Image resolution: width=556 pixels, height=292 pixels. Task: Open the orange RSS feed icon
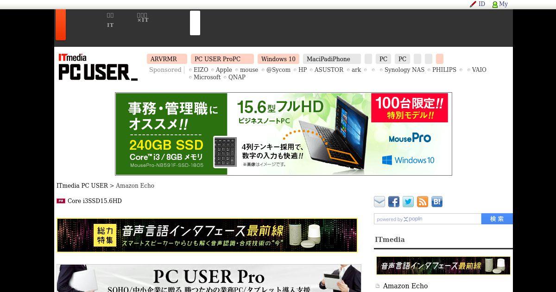pyautogui.click(x=423, y=202)
